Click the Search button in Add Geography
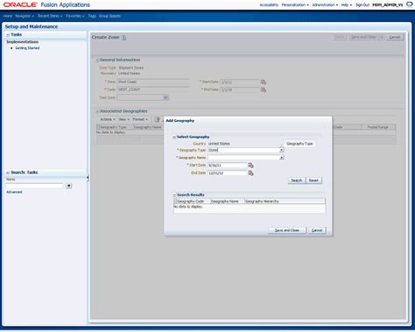The image size is (415, 332). point(297,180)
